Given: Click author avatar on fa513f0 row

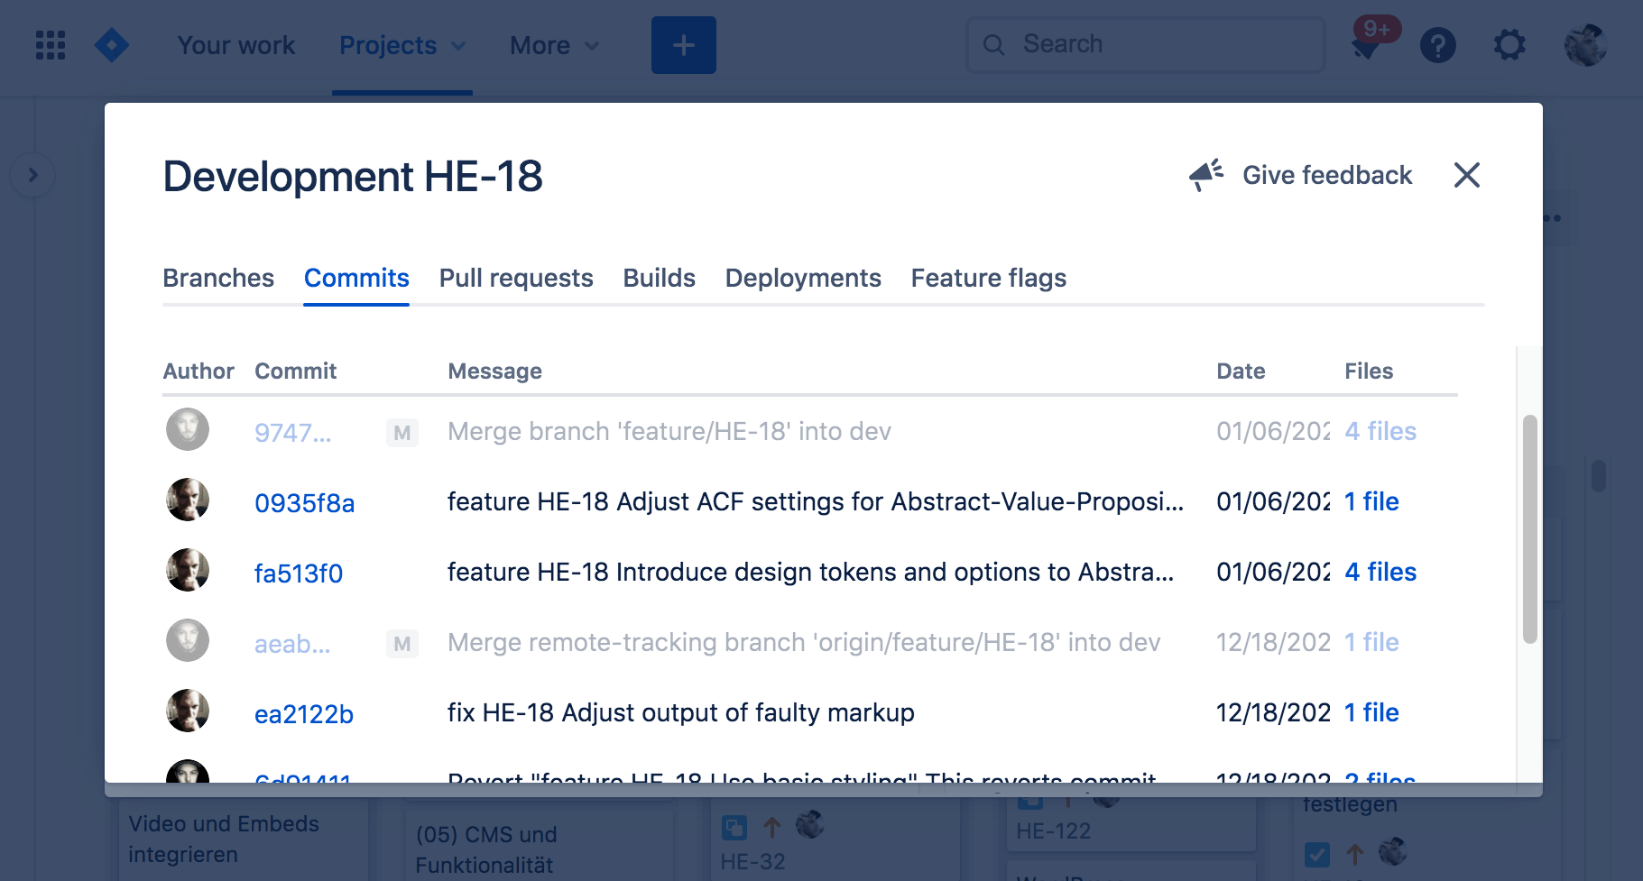Looking at the screenshot, I should click(x=188, y=570).
